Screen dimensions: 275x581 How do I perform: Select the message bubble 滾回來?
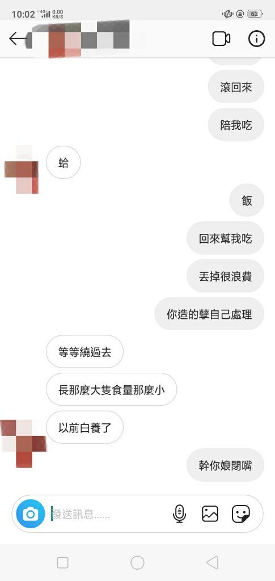[236, 87]
